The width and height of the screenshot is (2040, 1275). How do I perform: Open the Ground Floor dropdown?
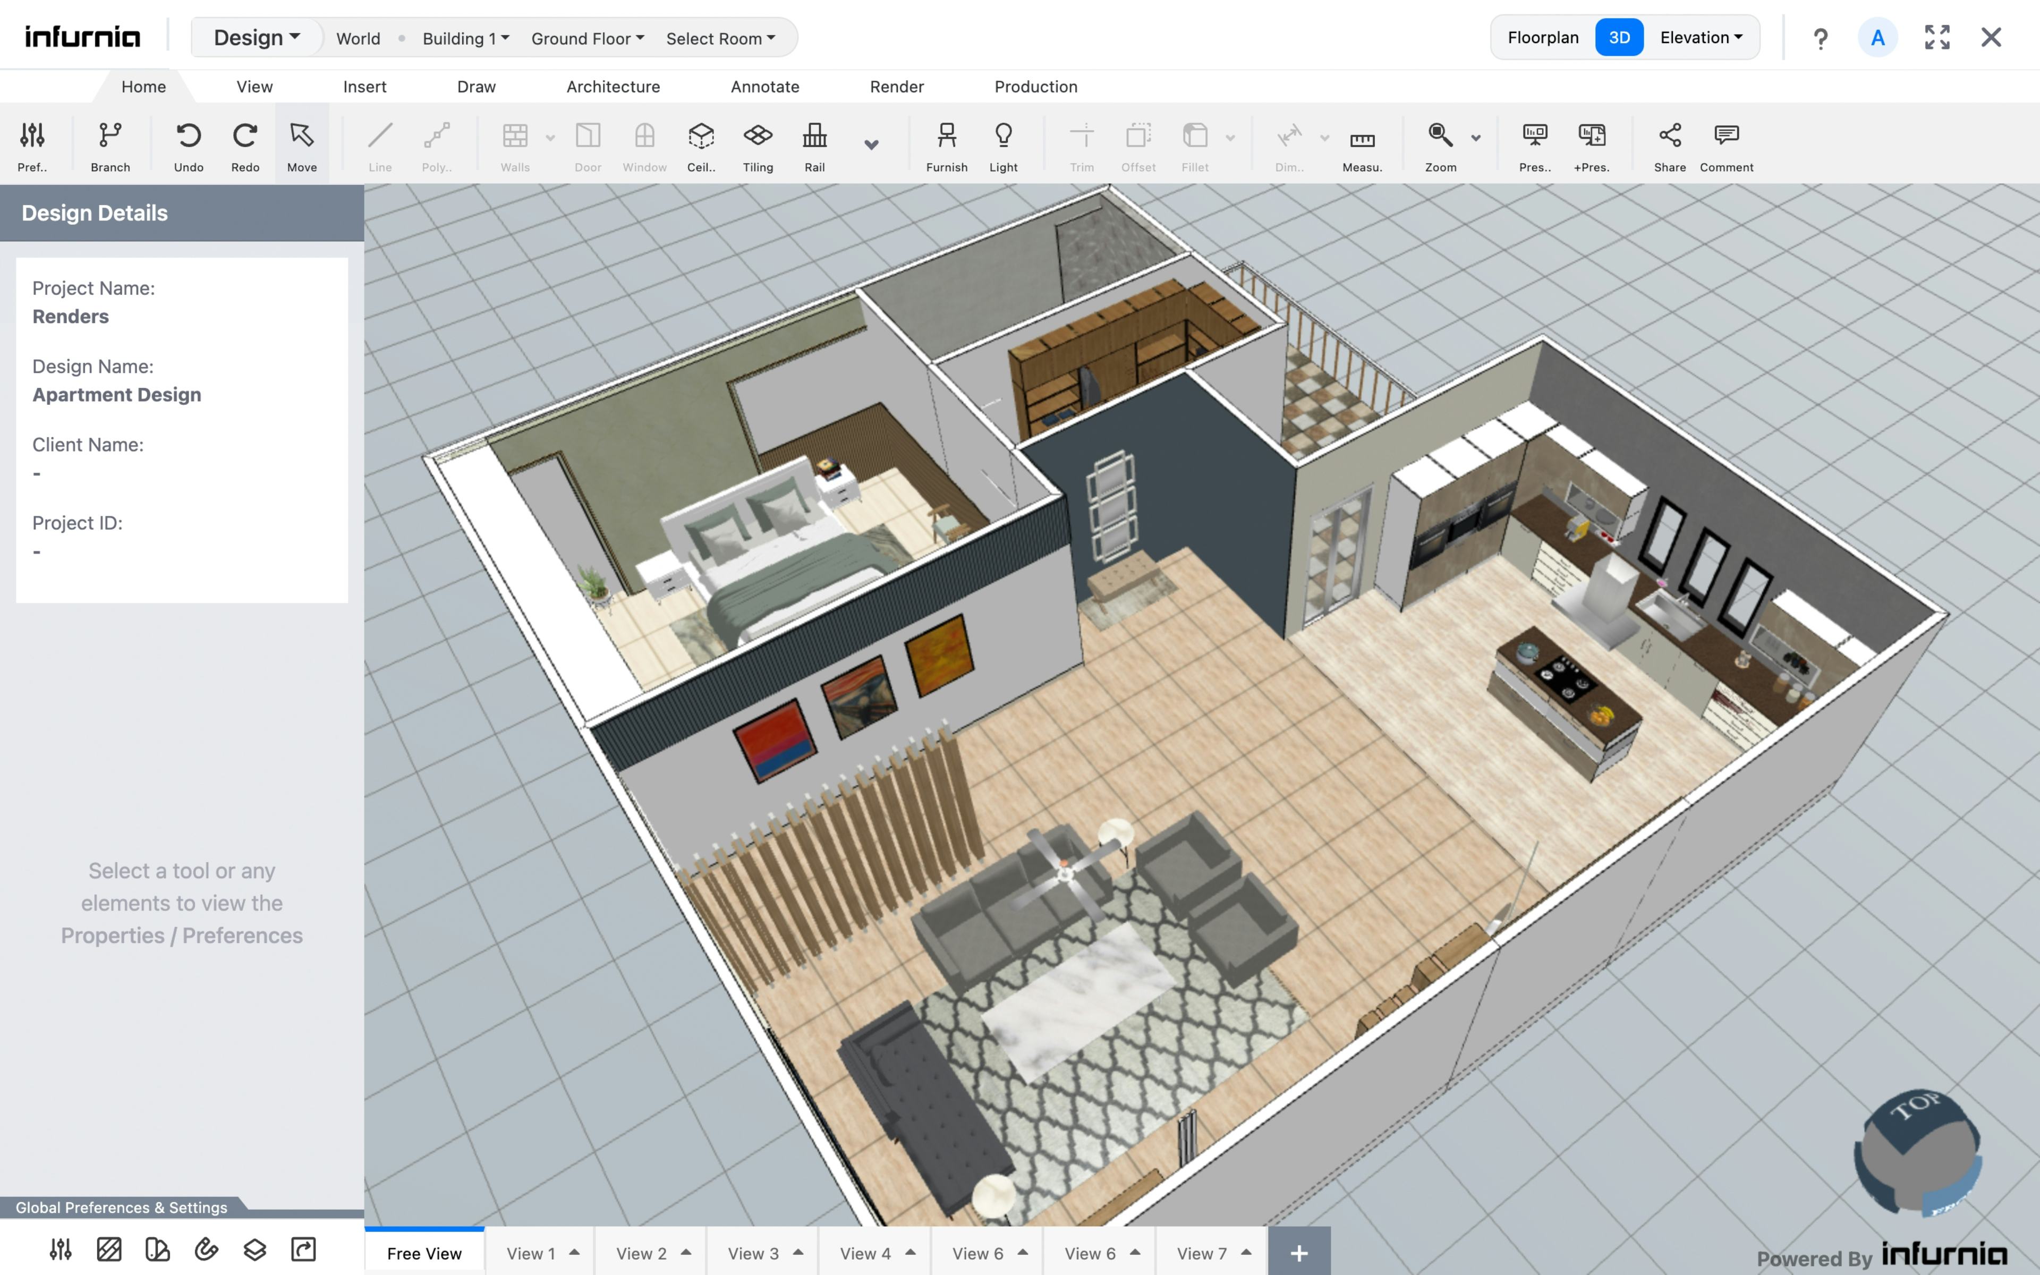click(x=586, y=37)
